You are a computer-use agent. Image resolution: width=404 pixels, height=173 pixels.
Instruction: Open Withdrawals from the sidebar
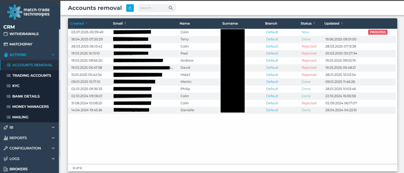[x=26, y=34]
